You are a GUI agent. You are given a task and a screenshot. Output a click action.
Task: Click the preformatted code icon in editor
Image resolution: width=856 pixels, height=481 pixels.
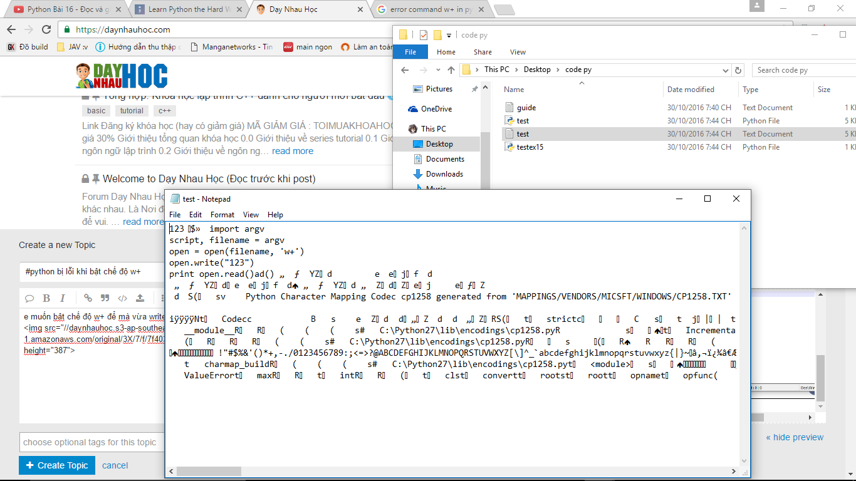[123, 298]
